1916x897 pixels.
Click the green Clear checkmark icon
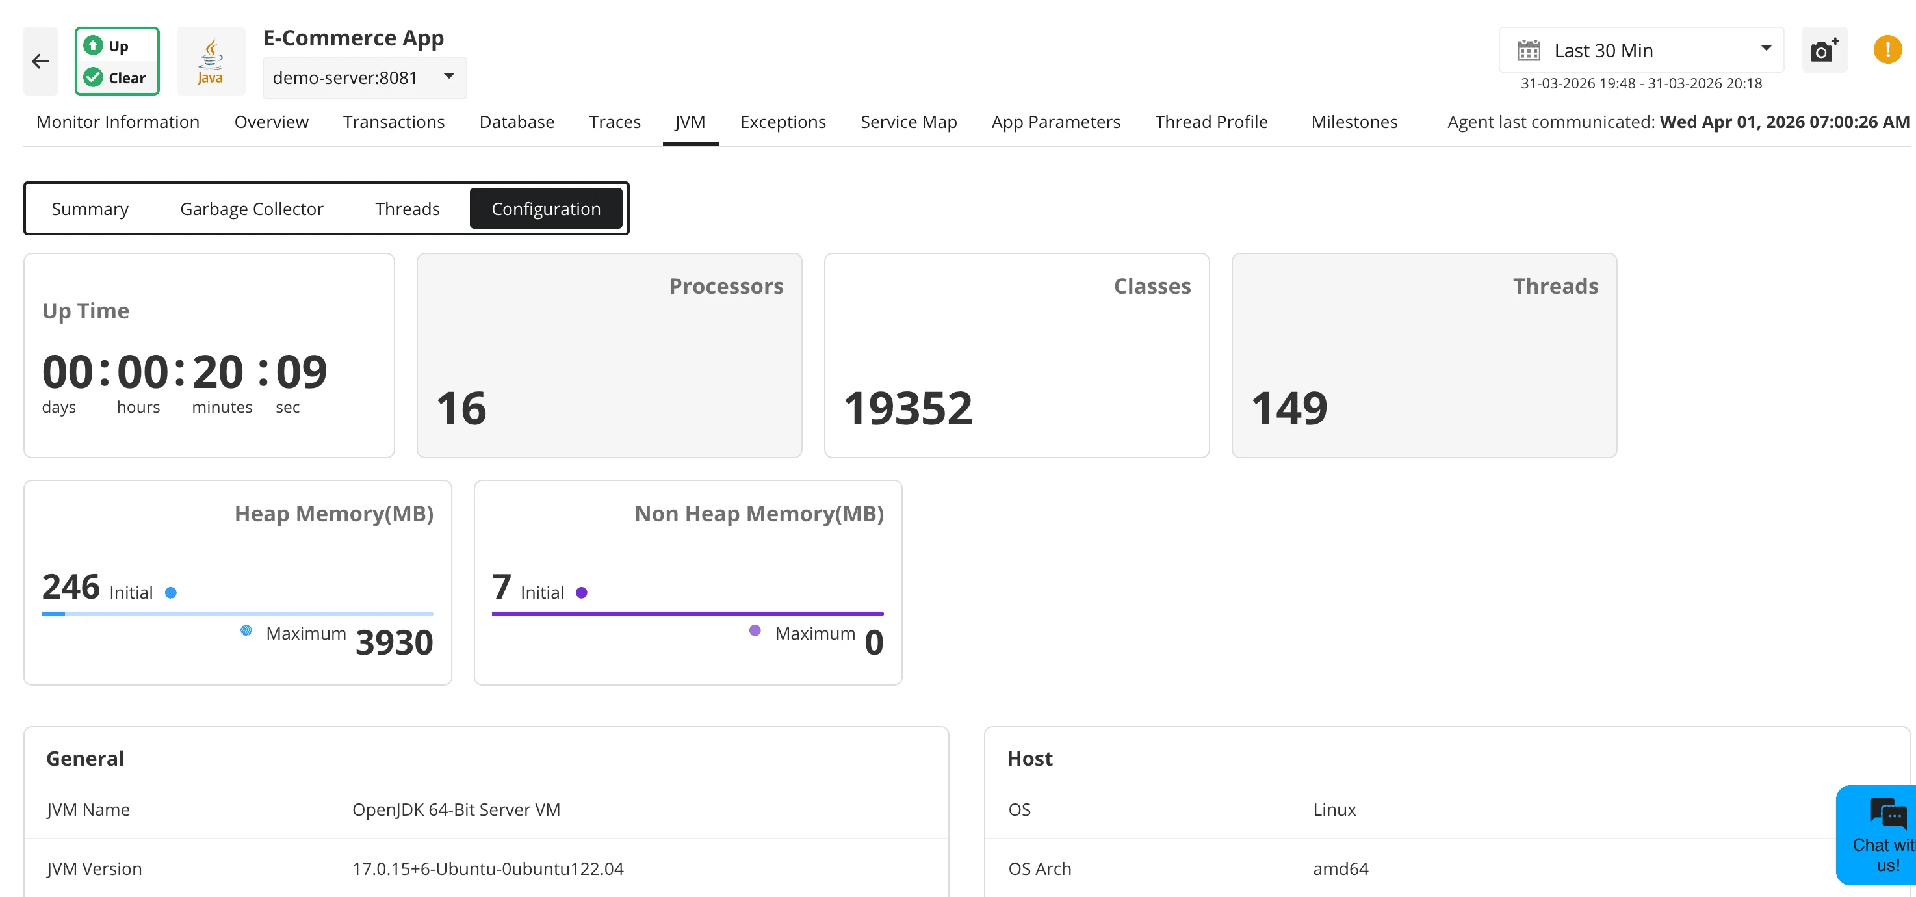point(93,77)
